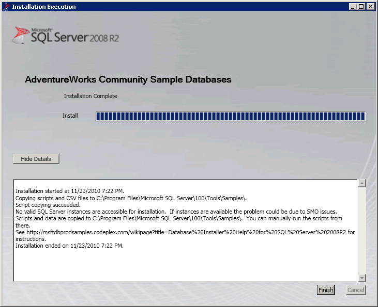378x307 pixels.
Task: Close the Installation Execution window
Action: click(370, 7)
